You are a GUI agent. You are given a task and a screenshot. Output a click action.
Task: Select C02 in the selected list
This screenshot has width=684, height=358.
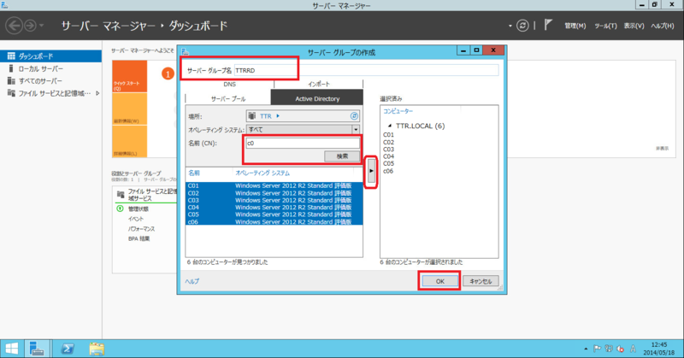[x=389, y=142]
